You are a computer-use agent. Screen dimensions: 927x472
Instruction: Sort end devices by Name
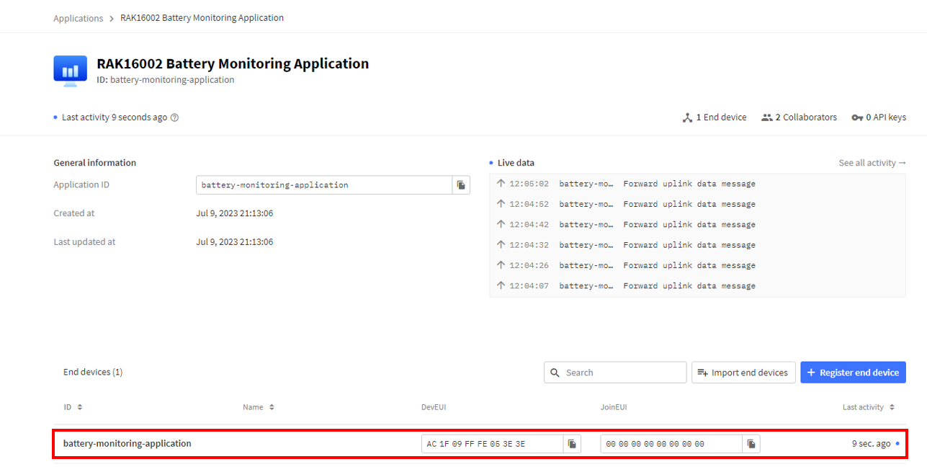coord(259,407)
